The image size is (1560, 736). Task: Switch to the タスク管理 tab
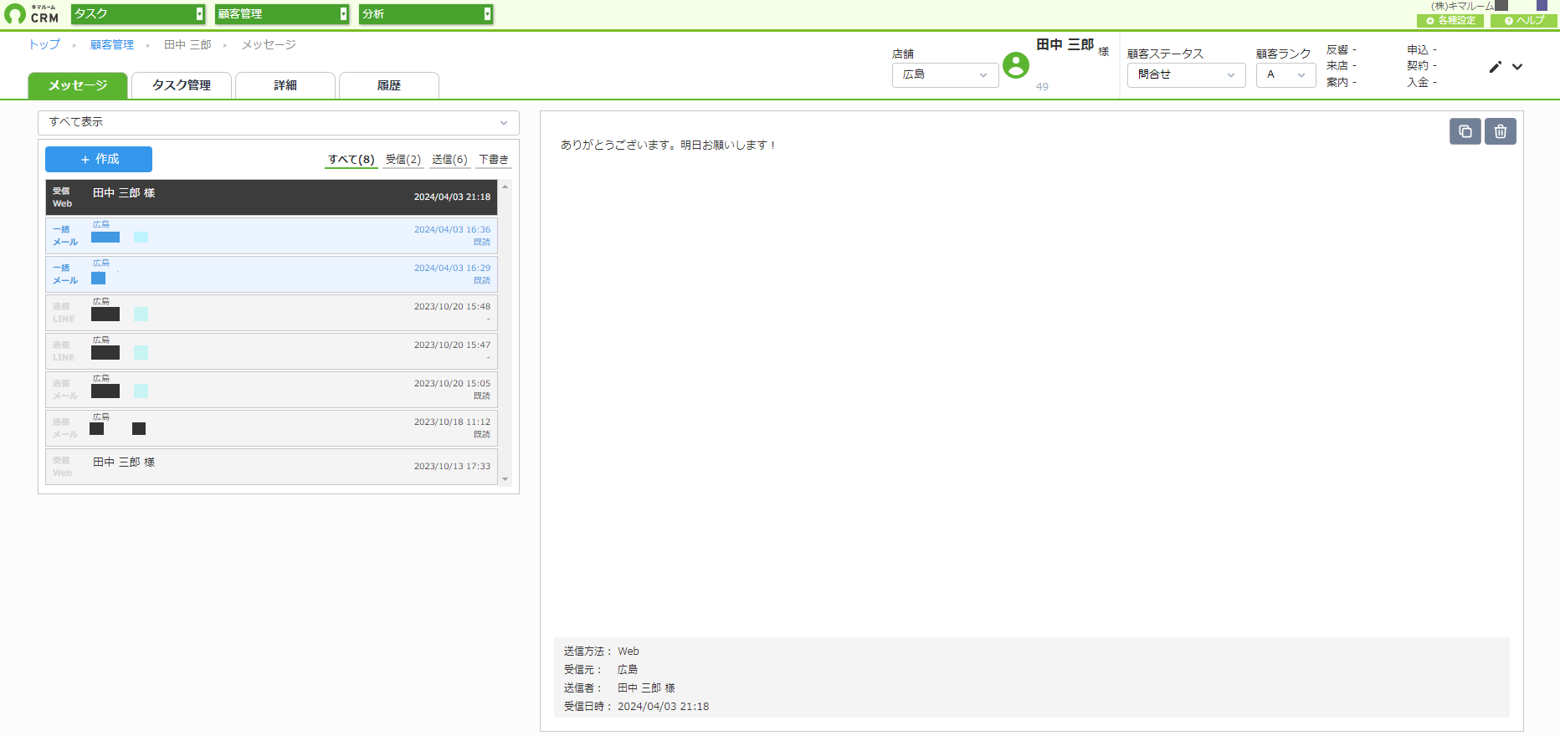[182, 85]
